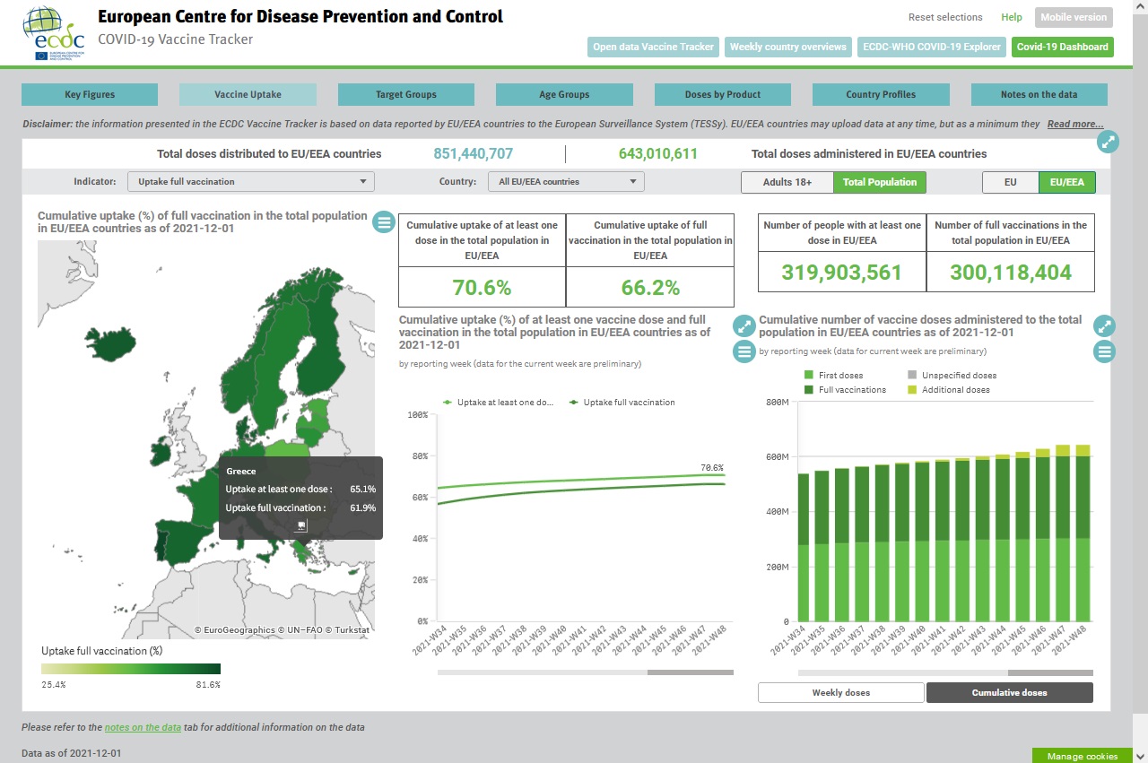Viewport: 1148px width, 763px height.
Task: Expand the cumulative uptake line chart fullscreen
Action: pyautogui.click(x=744, y=325)
